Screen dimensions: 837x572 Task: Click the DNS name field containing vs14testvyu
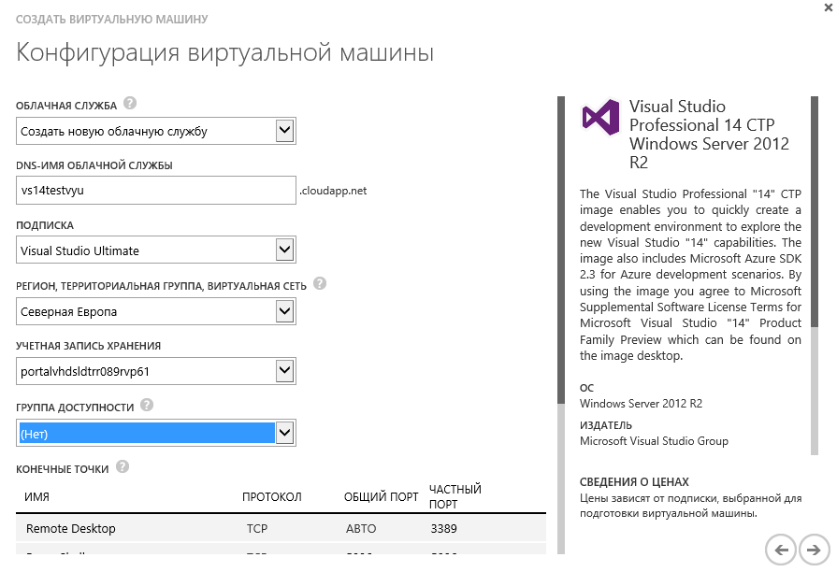tap(156, 191)
